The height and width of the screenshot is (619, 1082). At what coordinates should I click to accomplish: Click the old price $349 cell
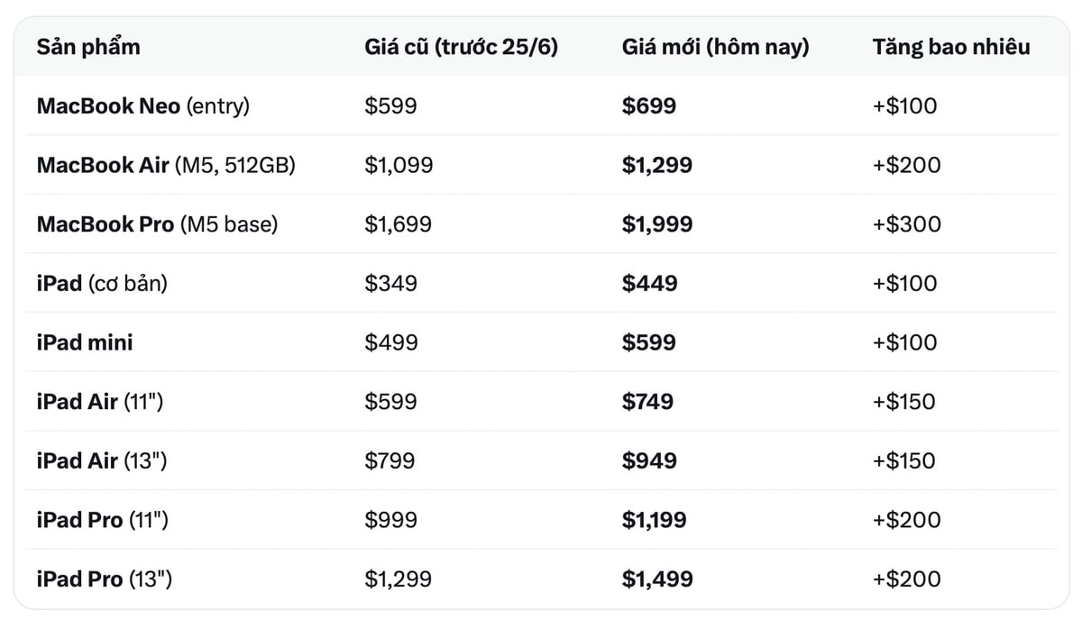pos(391,284)
